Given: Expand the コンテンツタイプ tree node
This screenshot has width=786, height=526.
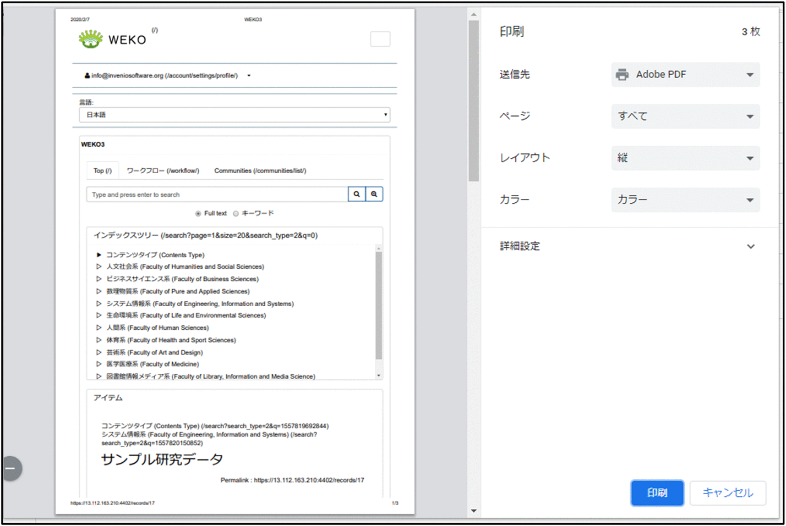Looking at the screenshot, I should click(99, 255).
